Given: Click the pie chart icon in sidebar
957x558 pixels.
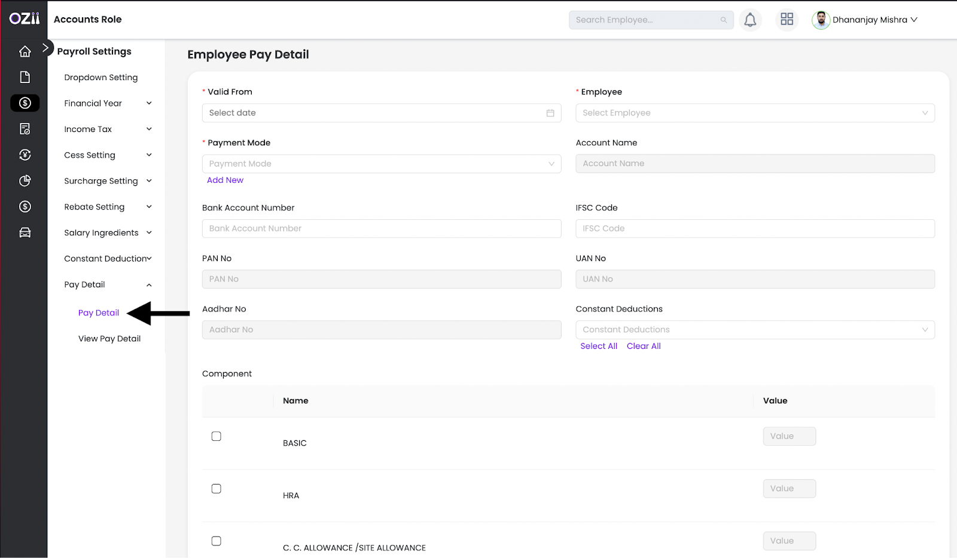Looking at the screenshot, I should tap(25, 180).
